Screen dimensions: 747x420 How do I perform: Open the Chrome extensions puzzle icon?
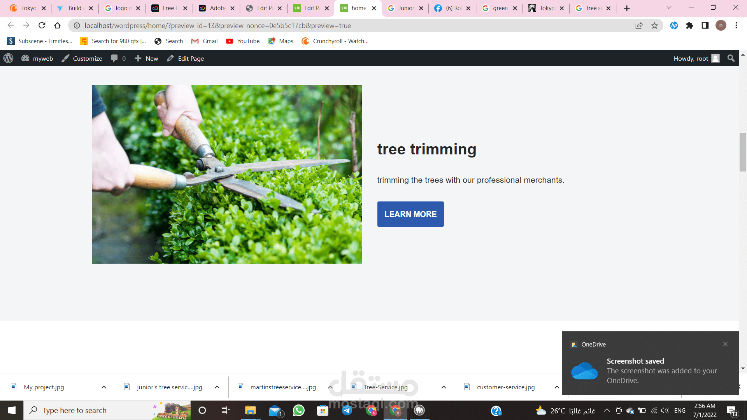(x=689, y=26)
